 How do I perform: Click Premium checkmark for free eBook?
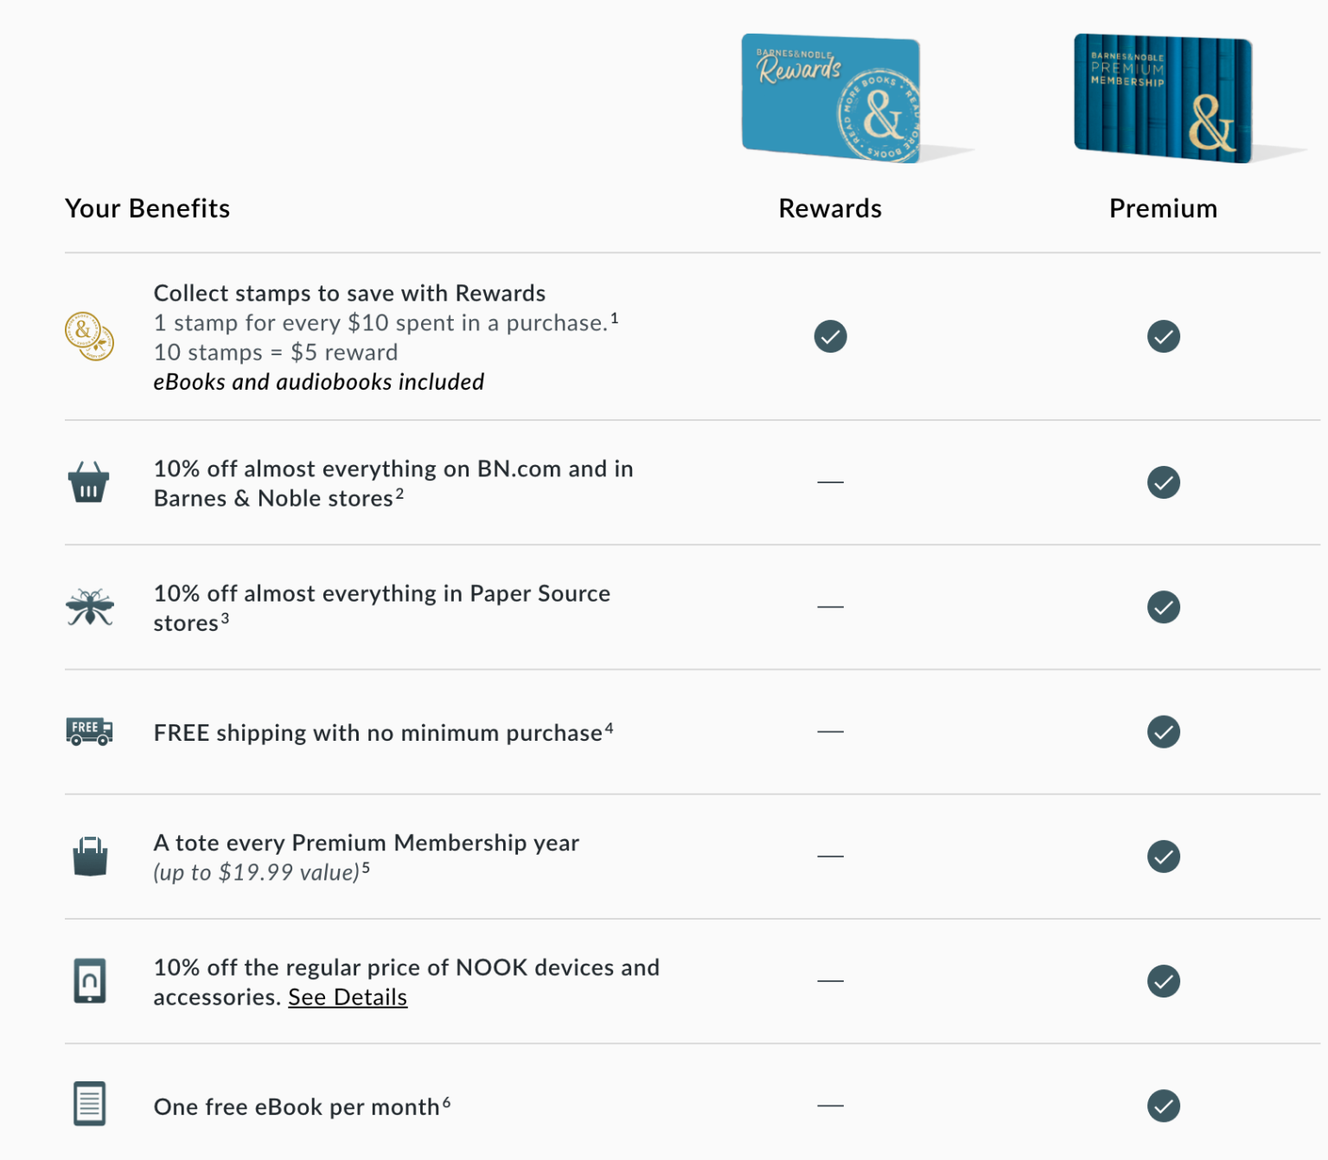tap(1163, 1106)
